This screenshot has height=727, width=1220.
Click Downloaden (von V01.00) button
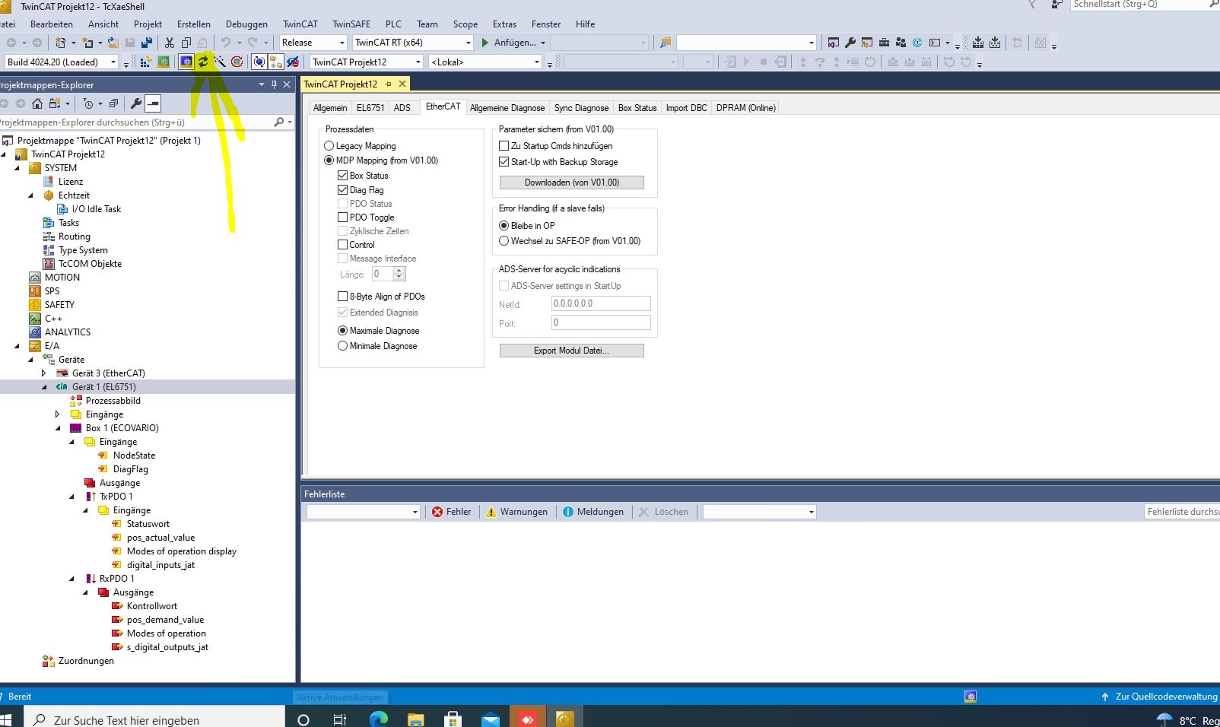[572, 183]
